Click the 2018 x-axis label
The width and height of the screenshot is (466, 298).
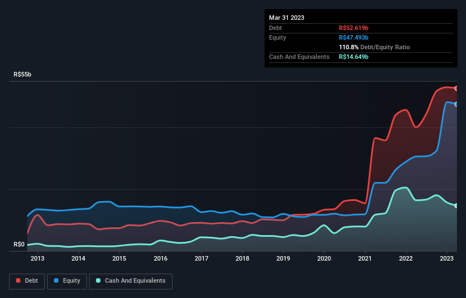click(x=242, y=258)
